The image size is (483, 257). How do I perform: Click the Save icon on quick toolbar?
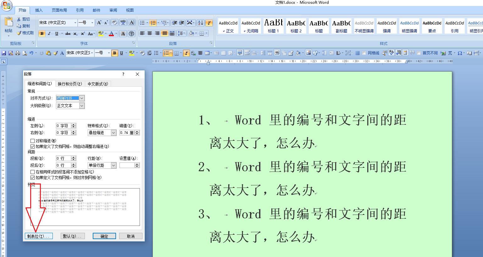(4, 53)
